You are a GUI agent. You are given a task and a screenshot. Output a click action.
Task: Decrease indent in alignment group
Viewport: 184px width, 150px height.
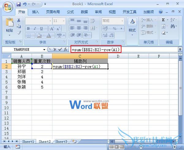point(72,35)
